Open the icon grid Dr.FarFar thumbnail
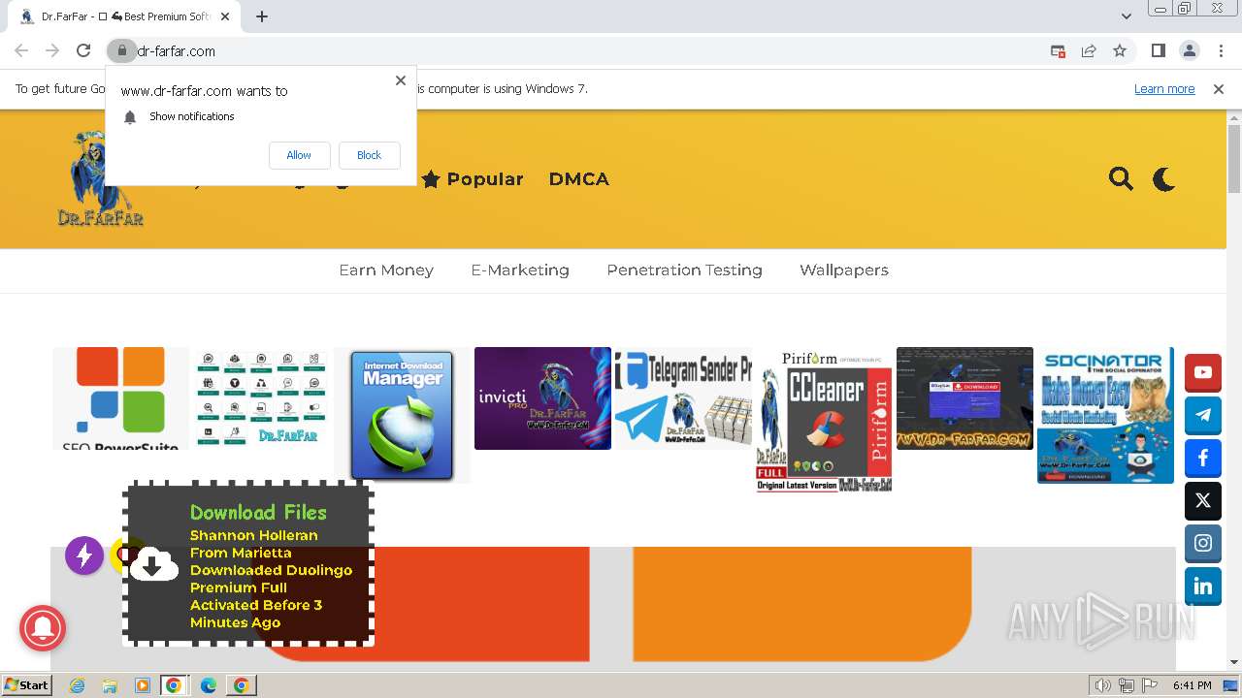 tap(261, 398)
